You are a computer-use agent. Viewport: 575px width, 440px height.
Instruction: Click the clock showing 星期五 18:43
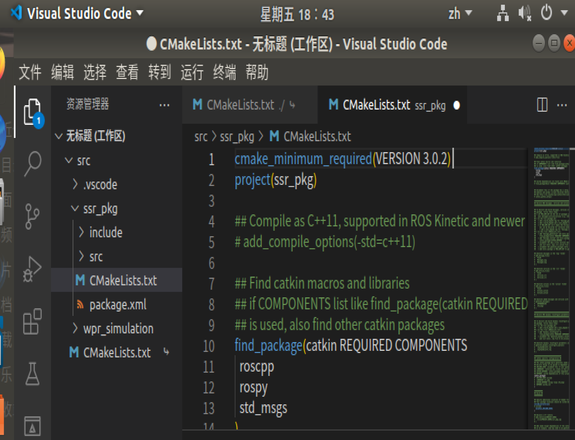coord(297,14)
